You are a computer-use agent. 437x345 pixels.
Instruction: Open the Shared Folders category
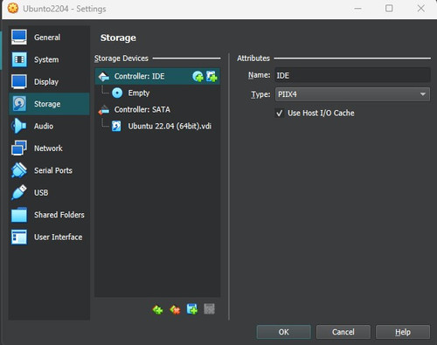point(49,215)
